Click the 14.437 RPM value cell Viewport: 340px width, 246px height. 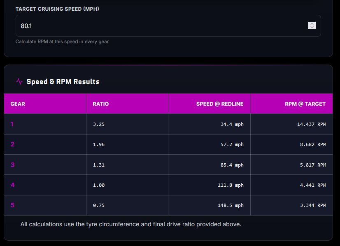[311, 124]
